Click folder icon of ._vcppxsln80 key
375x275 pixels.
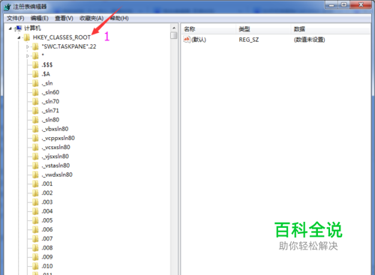point(35,138)
